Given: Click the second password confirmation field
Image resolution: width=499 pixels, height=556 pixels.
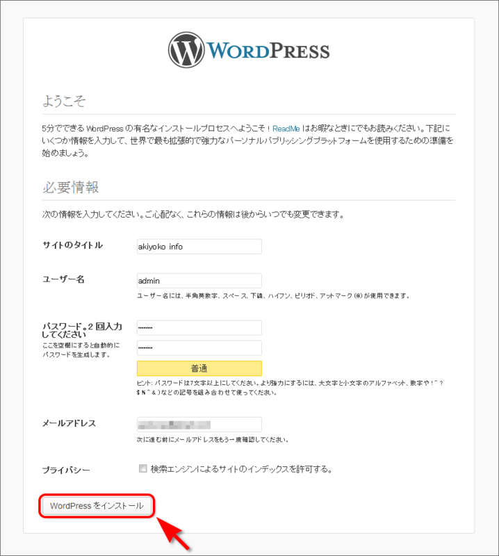Looking at the screenshot, I should click(199, 348).
